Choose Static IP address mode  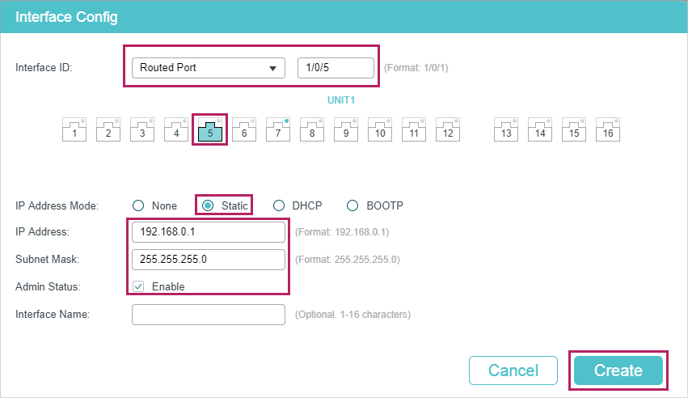208,205
